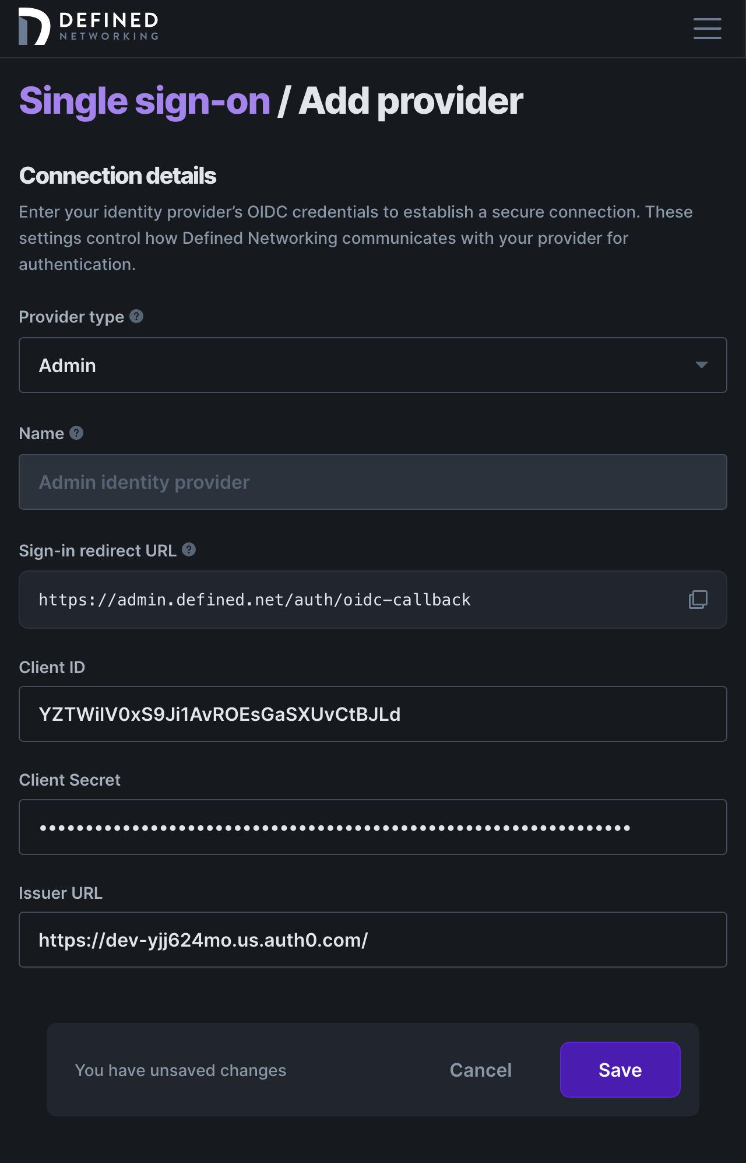Open the help tooltip for Name
Screen dimensions: 746x1163
click(75, 433)
